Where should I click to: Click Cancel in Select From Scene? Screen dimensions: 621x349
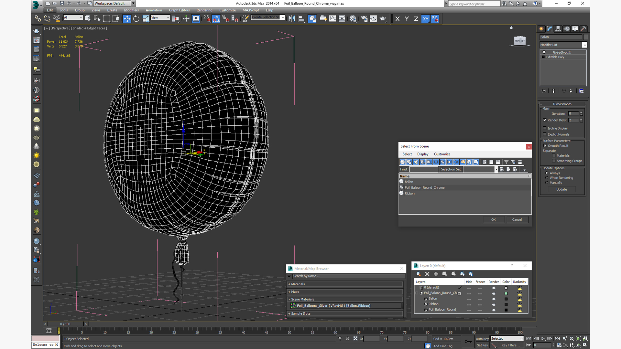(x=517, y=220)
